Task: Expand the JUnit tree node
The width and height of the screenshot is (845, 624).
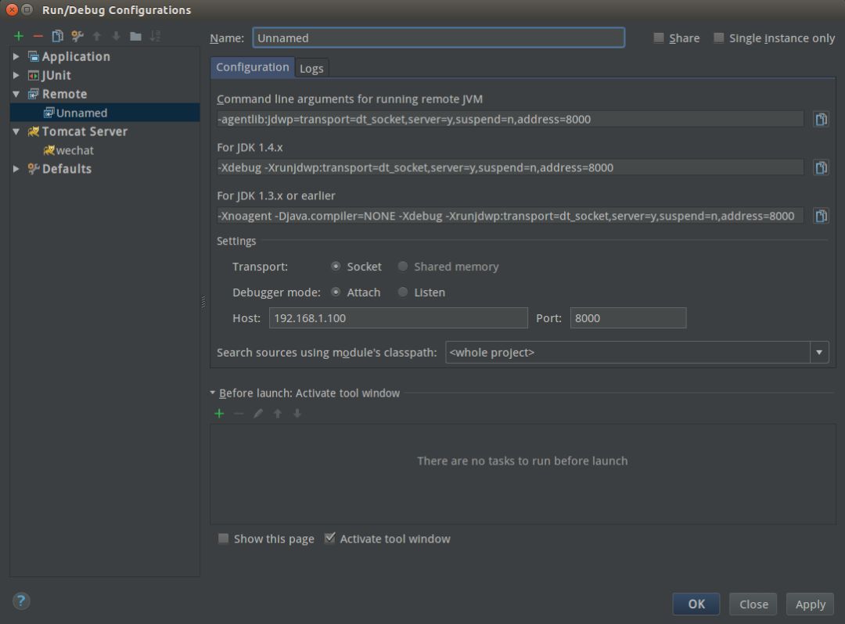Action: (16, 75)
